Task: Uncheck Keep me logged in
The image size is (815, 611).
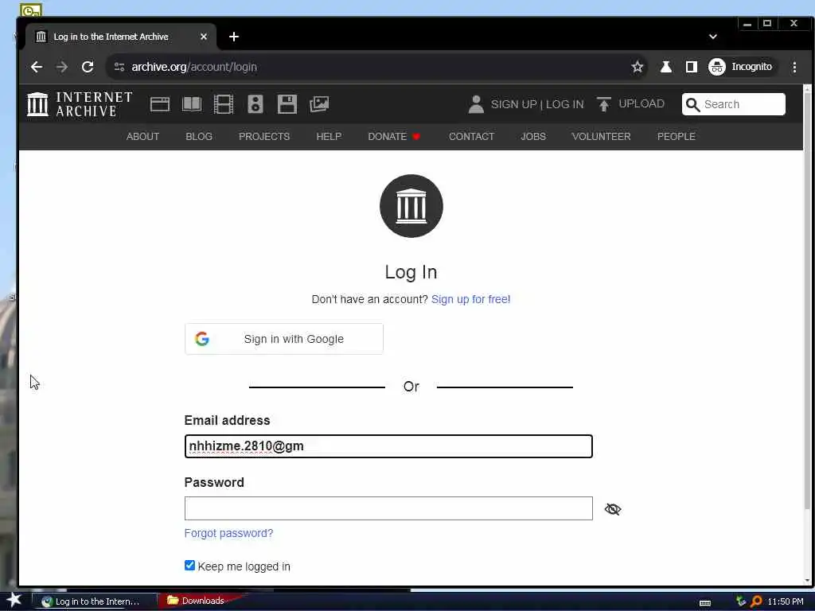Action: (x=189, y=566)
